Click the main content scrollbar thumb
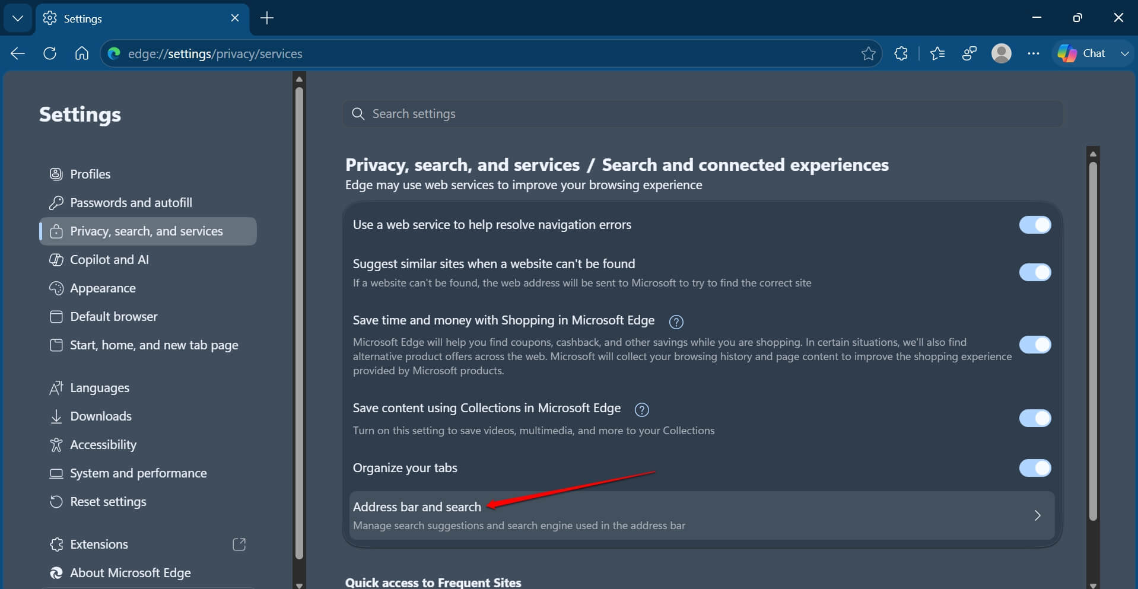The image size is (1138, 589). point(1093,342)
